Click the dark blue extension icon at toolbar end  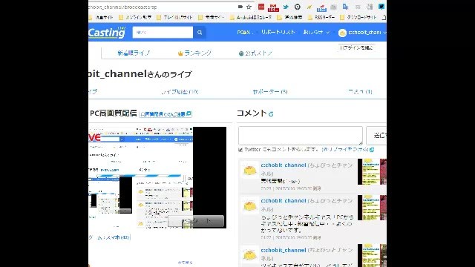coord(381,7)
